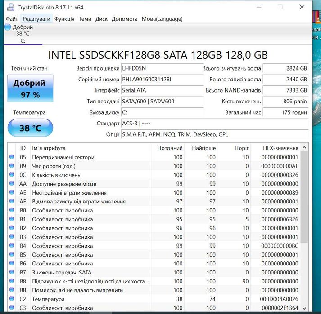This screenshot has height=314, width=321.
Task: Click the INTEL SSDSCKKF128G8 drive model title
Action: pyautogui.click(x=158, y=55)
